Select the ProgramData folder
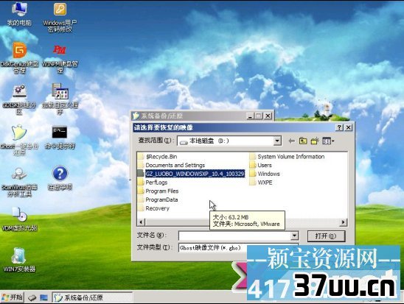404x304 pixels. click(158, 199)
